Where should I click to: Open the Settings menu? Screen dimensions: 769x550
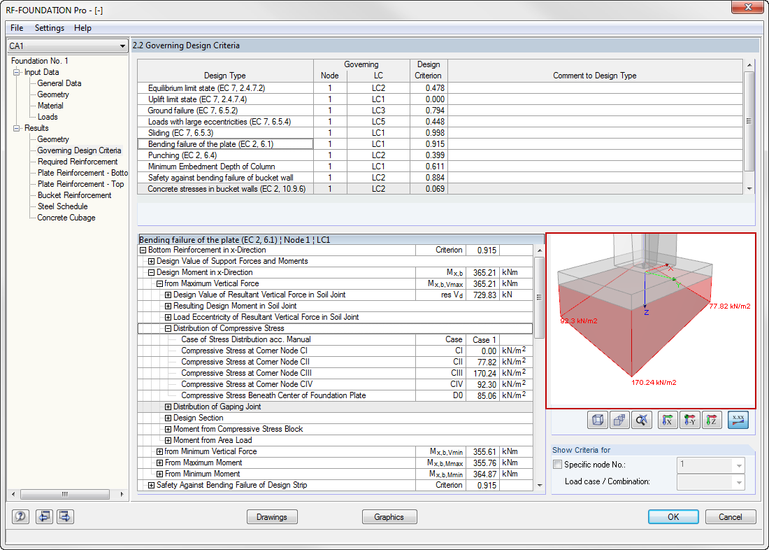pyautogui.click(x=50, y=28)
